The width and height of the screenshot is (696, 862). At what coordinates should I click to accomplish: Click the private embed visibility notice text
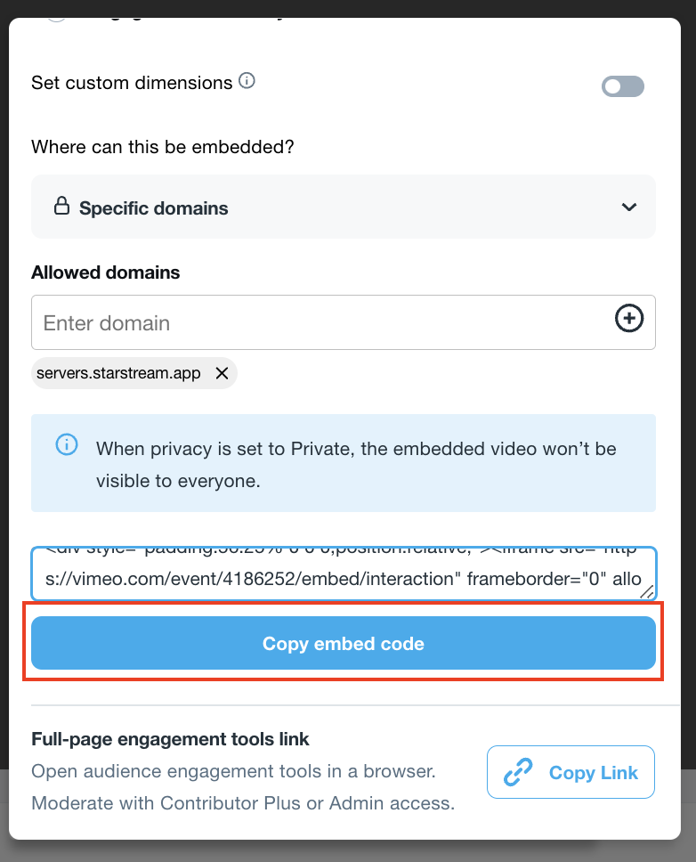click(x=356, y=464)
